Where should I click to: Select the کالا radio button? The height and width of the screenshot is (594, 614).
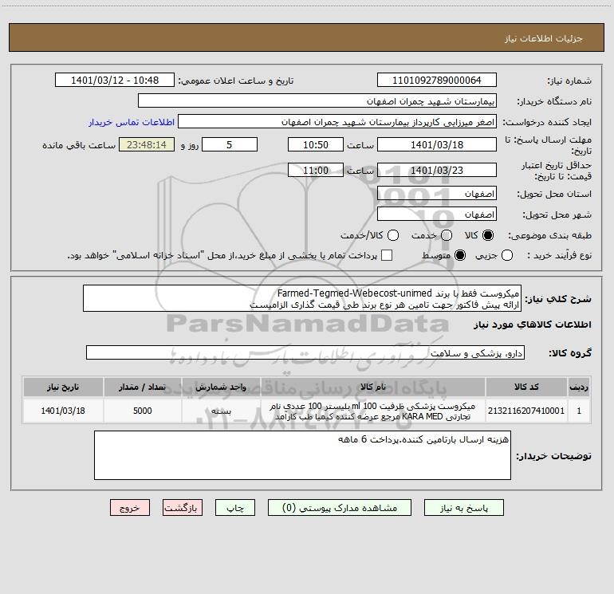click(488, 235)
